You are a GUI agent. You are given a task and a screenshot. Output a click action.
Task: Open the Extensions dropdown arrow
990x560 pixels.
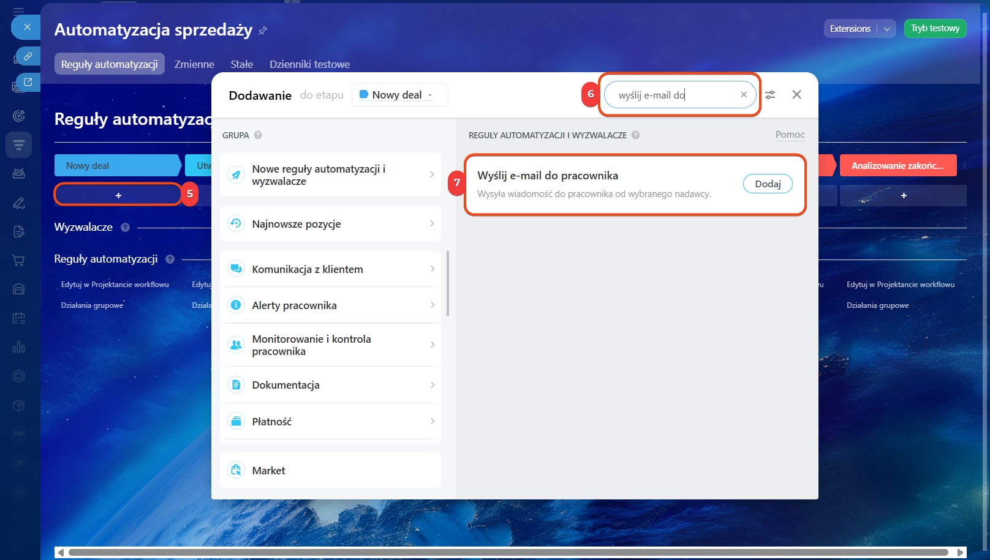tap(886, 29)
